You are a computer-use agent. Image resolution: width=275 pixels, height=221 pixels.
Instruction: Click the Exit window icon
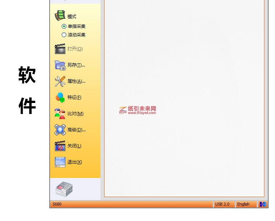click(60, 162)
